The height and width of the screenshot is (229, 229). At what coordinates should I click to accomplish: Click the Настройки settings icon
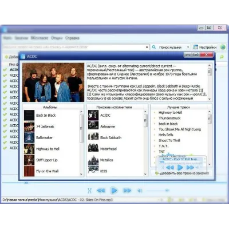click(x=195, y=47)
